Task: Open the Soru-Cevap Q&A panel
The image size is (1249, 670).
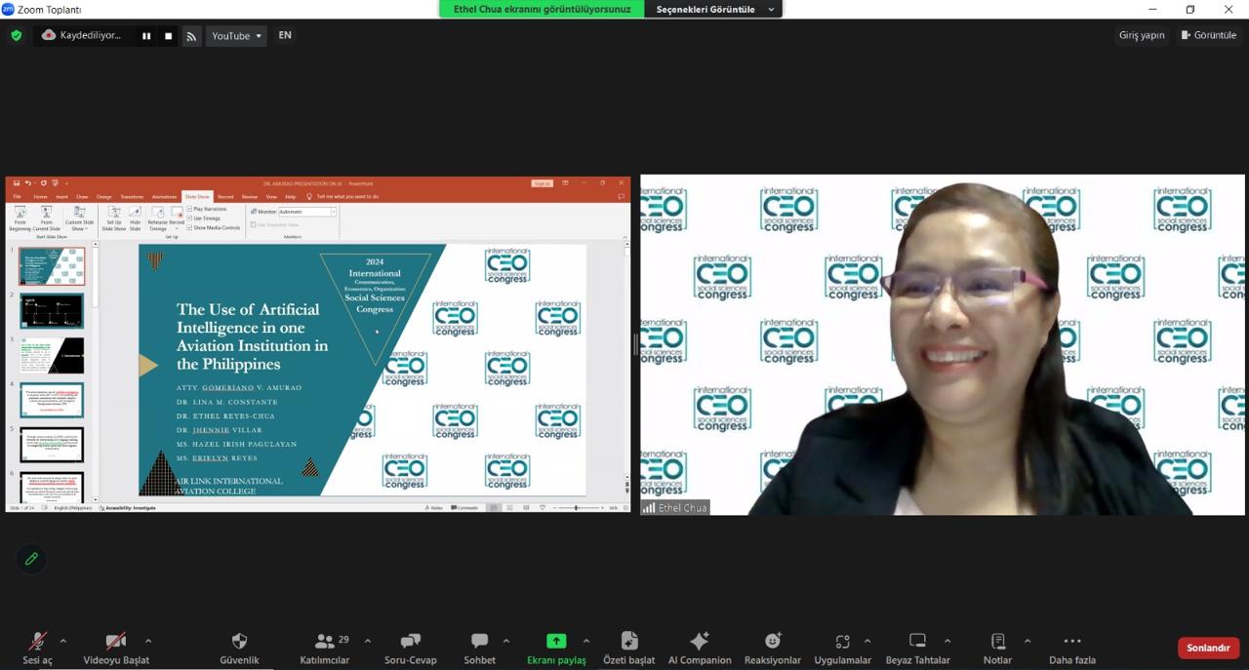Action: tap(410, 642)
